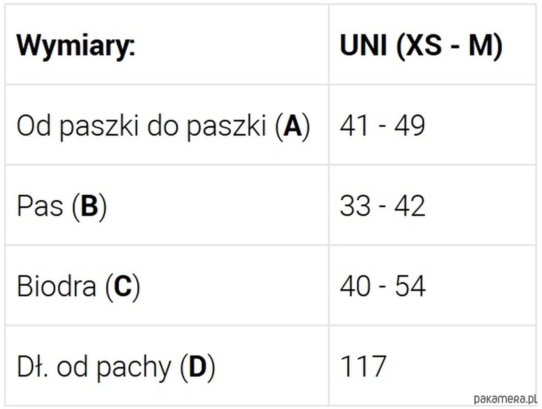Screen dimensions: 542x409
Task: Select the "UNI (XS - M)" column header
Action: [421, 46]
